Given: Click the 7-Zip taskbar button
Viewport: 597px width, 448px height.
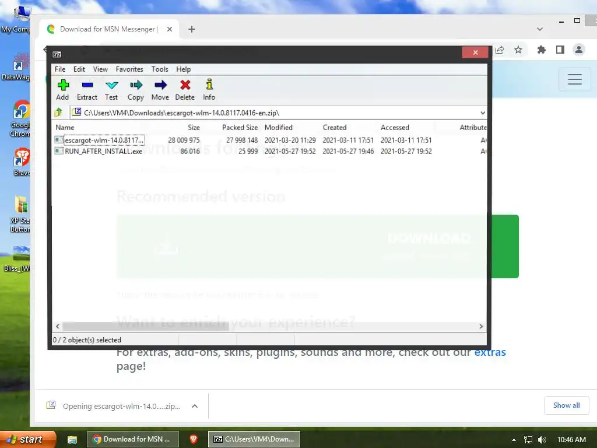Looking at the screenshot, I should click(254, 439).
